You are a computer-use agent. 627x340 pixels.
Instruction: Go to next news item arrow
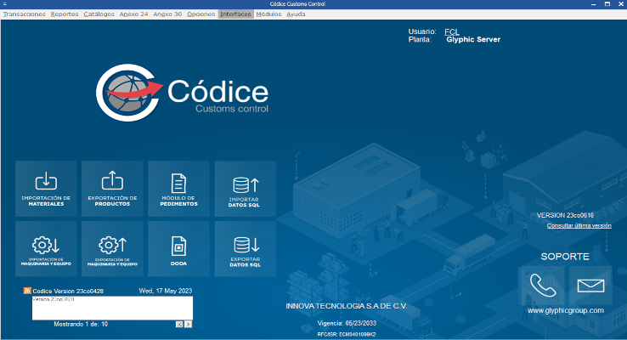(189, 325)
